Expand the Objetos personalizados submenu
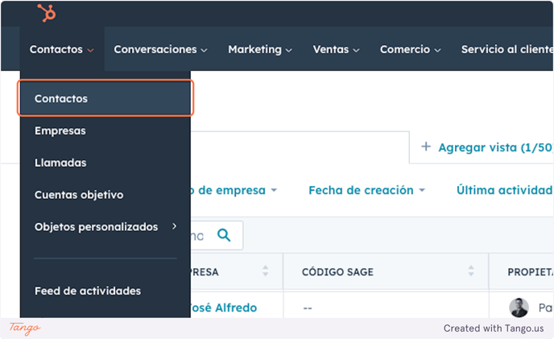This screenshot has height=339, width=554. (x=105, y=226)
